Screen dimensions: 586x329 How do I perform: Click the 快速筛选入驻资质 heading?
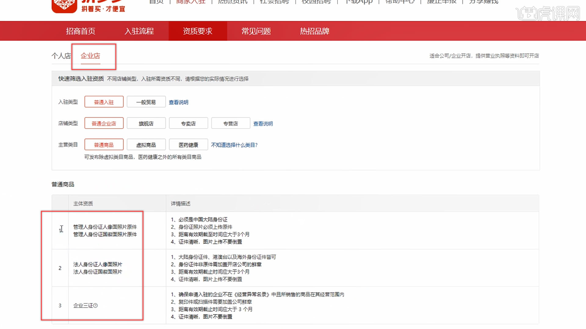[81, 79]
